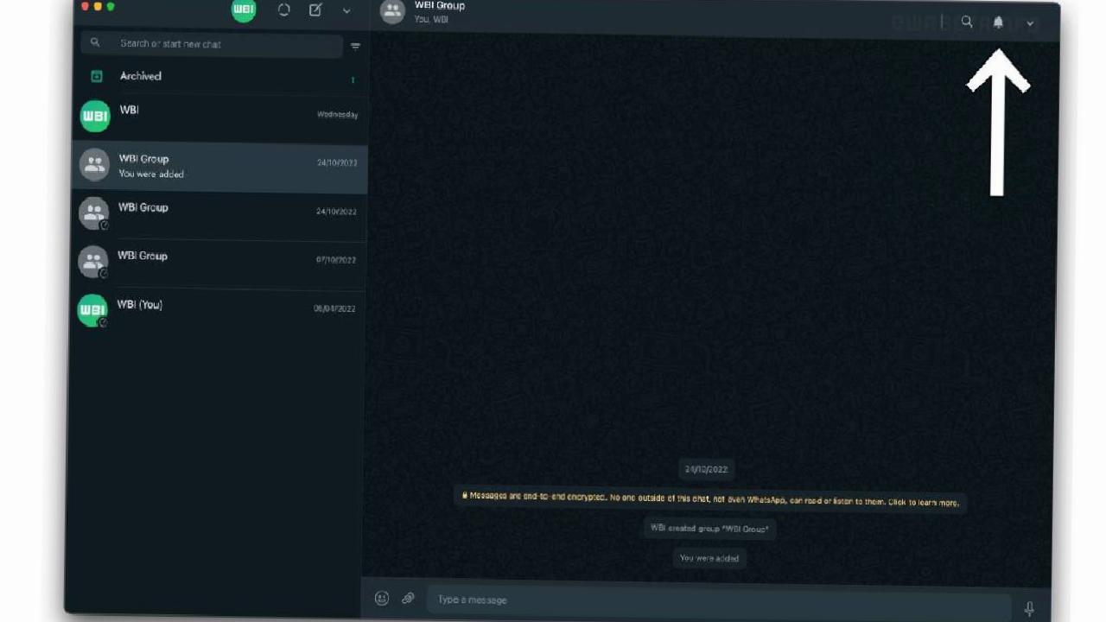This screenshot has width=1106, height=622.
Task: Start a new chat with compose icon
Action: click(x=315, y=10)
